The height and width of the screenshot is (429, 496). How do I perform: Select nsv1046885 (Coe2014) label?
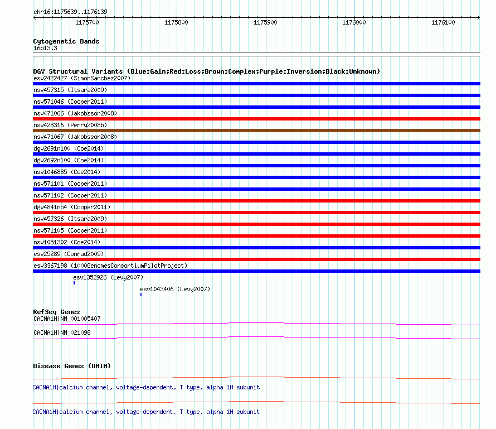67,172
